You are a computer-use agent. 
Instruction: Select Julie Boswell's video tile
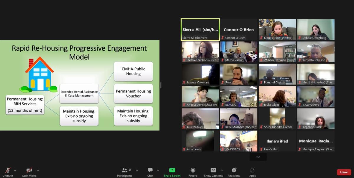[x=200, y=119]
